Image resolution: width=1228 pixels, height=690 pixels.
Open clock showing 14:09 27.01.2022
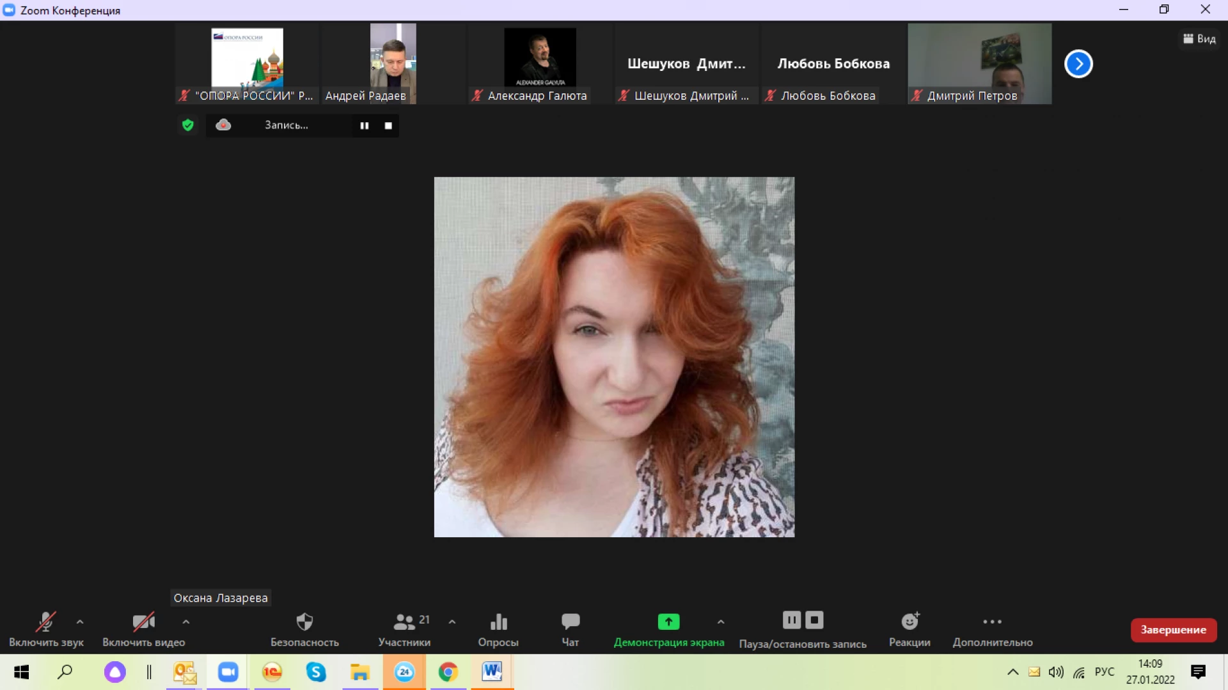[x=1151, y=672]
